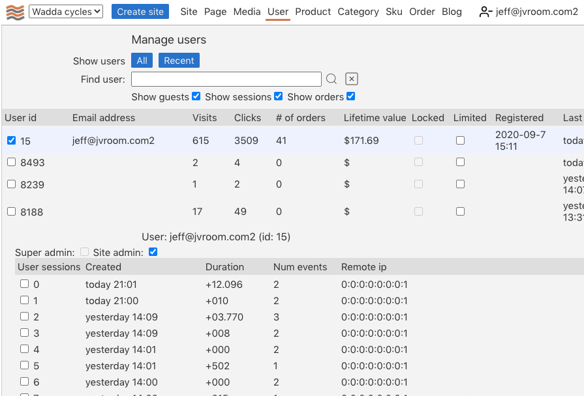Click the logged-in user jeff@jvroom.com2 at top

point(537,12)
